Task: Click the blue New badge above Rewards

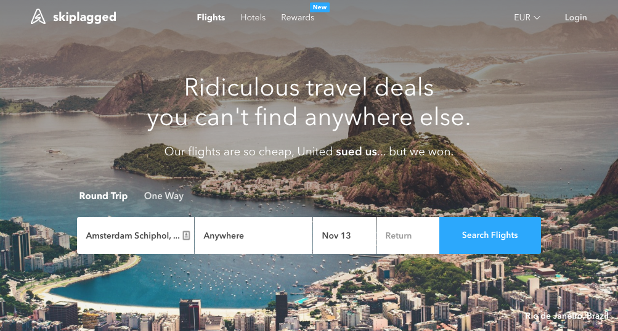Action: point(320,7)
